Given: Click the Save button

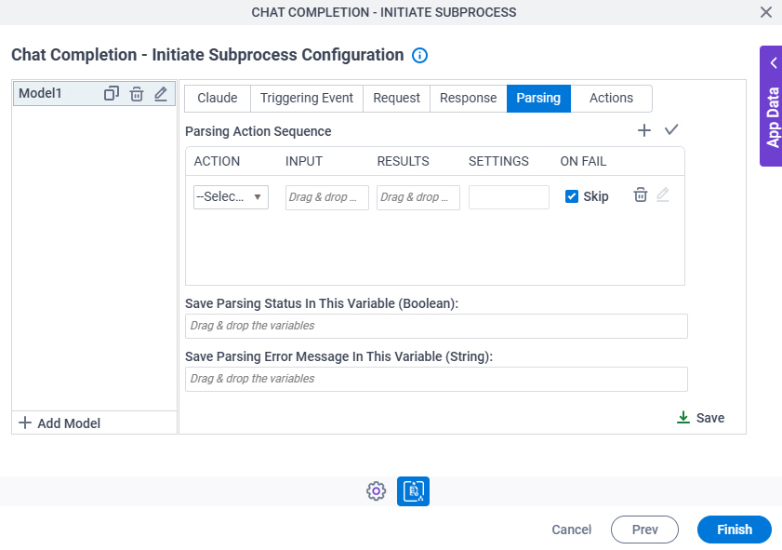Looking at the screenshot, I should (701, 418).
